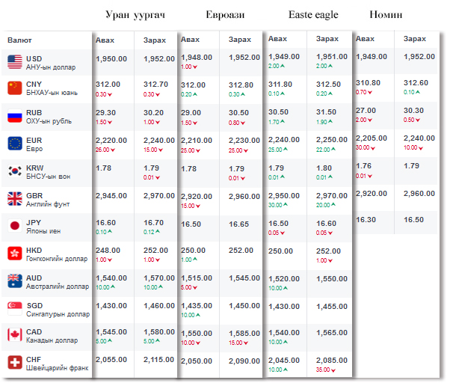Click the EUR European Union flag icon
450x392 pixels.
pyautogui.click(x=15, y=143)
